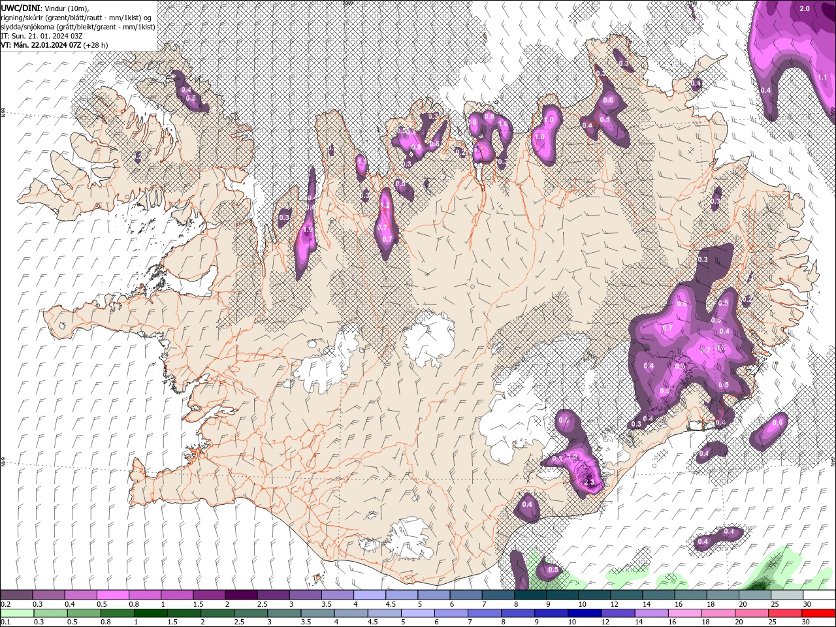Click the bright pink snow swatch between 0.5 and 0.8
836x627 pixels.
(112, 595)
